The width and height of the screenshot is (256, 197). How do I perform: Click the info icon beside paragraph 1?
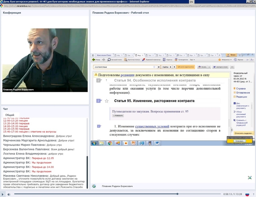click(x=99, y=126)
